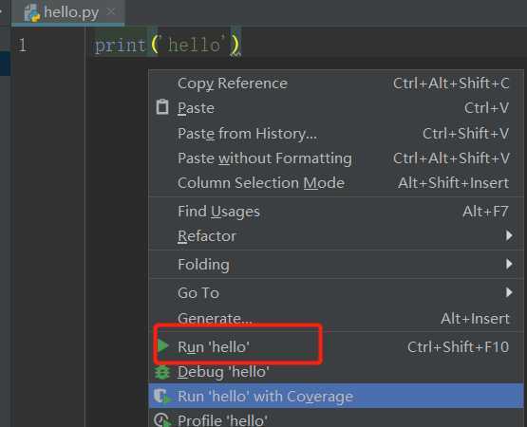Expand the Folding submenu arrow
The height and width of the screenshot is (427, 527).
509,264
